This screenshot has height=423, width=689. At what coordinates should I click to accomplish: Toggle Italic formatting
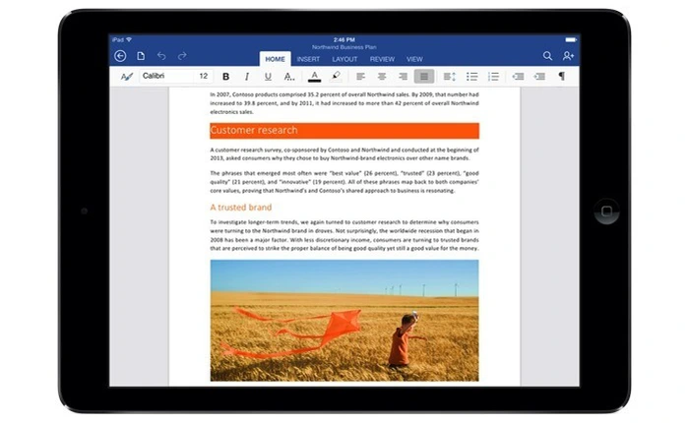(247, 77)
